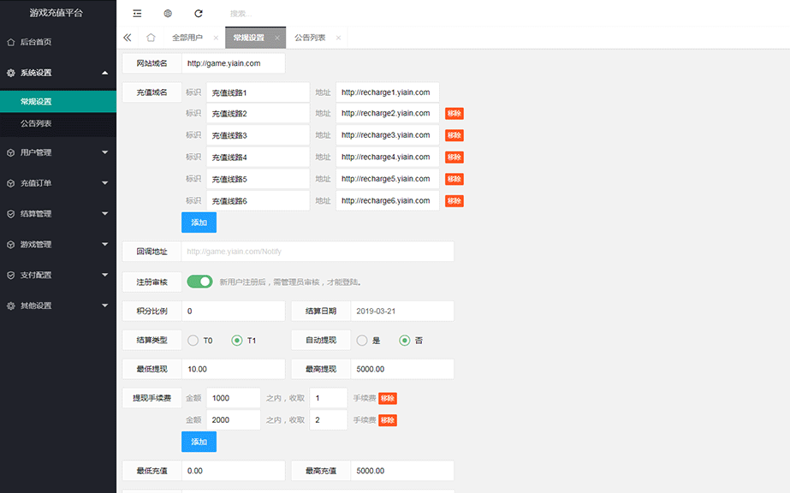Click the refresh icon in top toolbar
The height and width of the screenshot is (493, 790).
199,14
